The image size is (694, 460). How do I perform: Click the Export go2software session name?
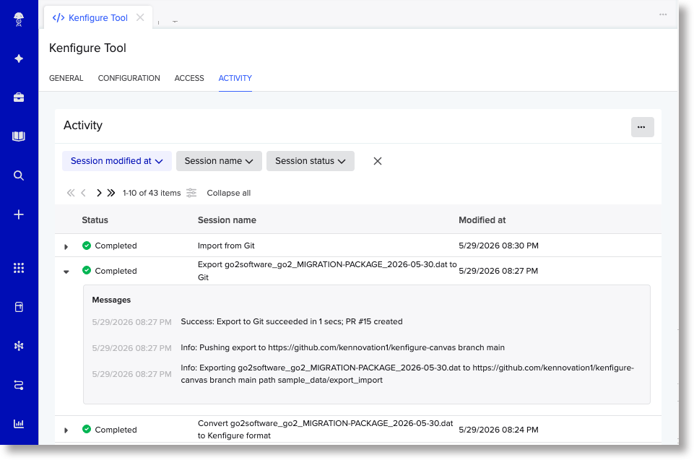[327, 271]
